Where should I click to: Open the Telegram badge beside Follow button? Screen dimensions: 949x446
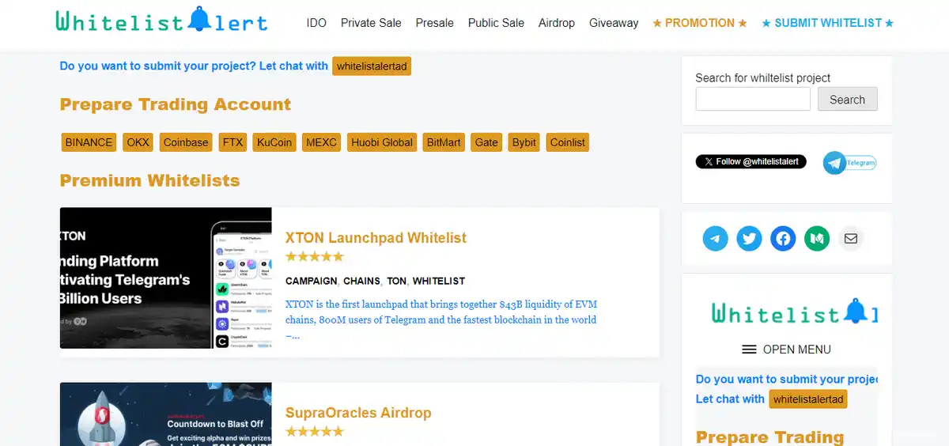849,163
